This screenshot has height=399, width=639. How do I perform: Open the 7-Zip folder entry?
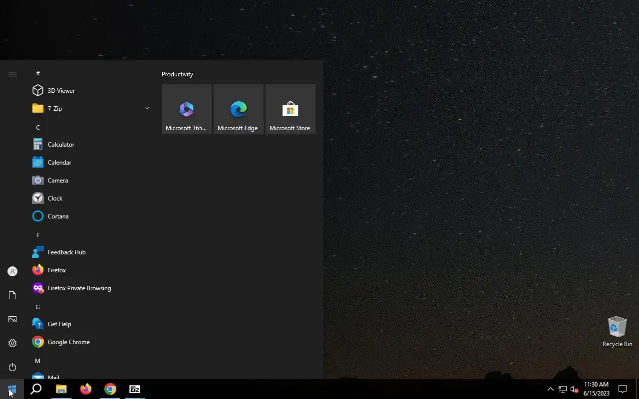[90, 109]
